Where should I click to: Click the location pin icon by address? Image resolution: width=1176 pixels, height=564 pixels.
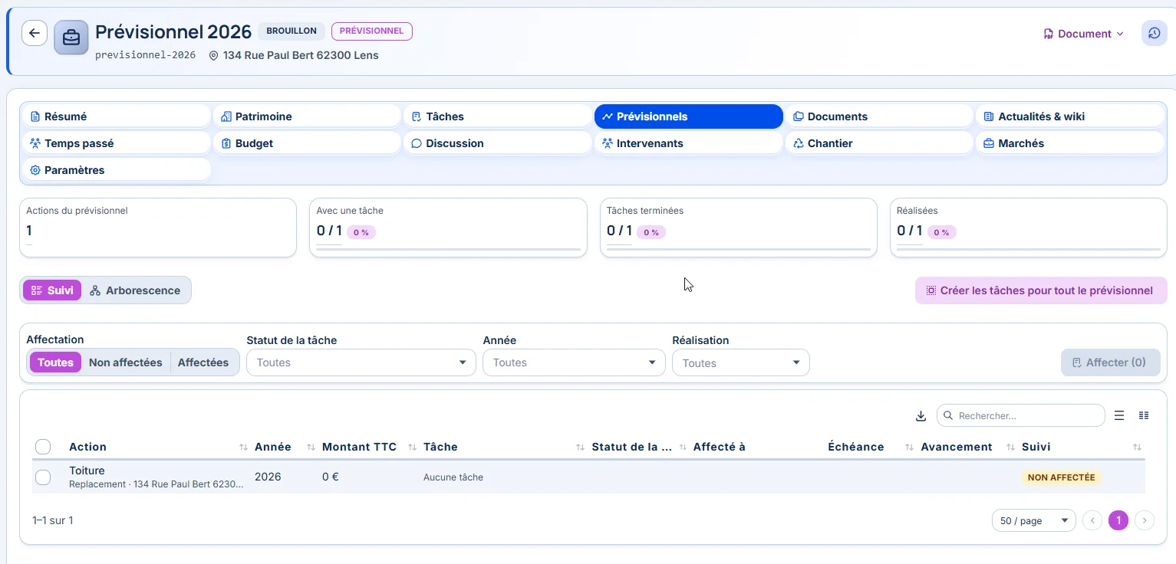213,56
